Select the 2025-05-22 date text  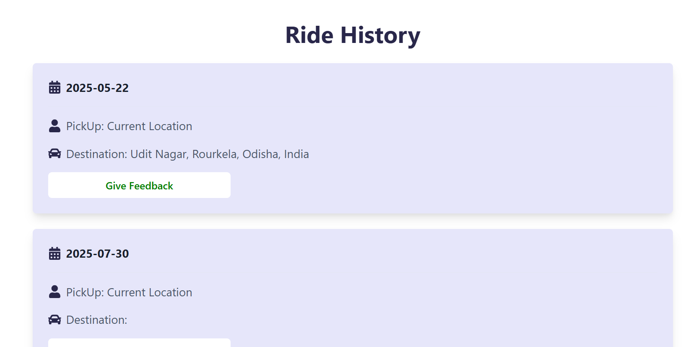[97, 88]
